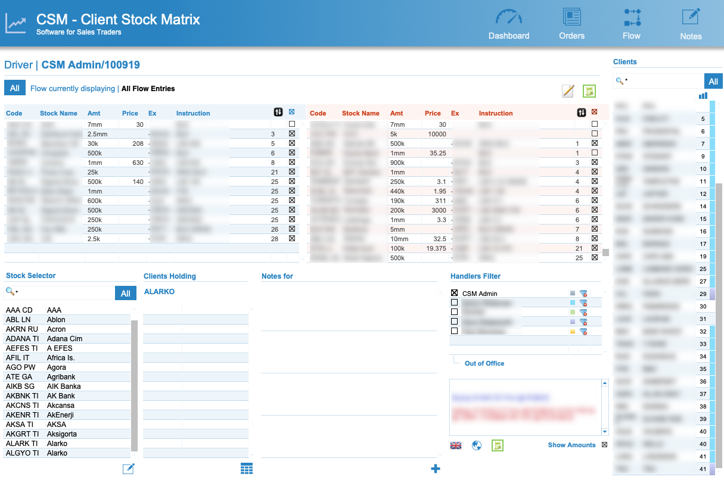The image size is (724, 480).
Task: Click the magnifier icon in Stock Selector search
Action: (x=10, y=292)
